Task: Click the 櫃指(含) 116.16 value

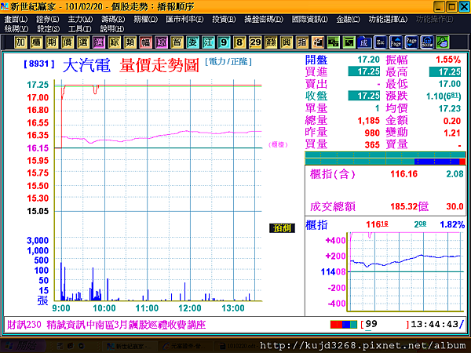Action: coord(403,174)
